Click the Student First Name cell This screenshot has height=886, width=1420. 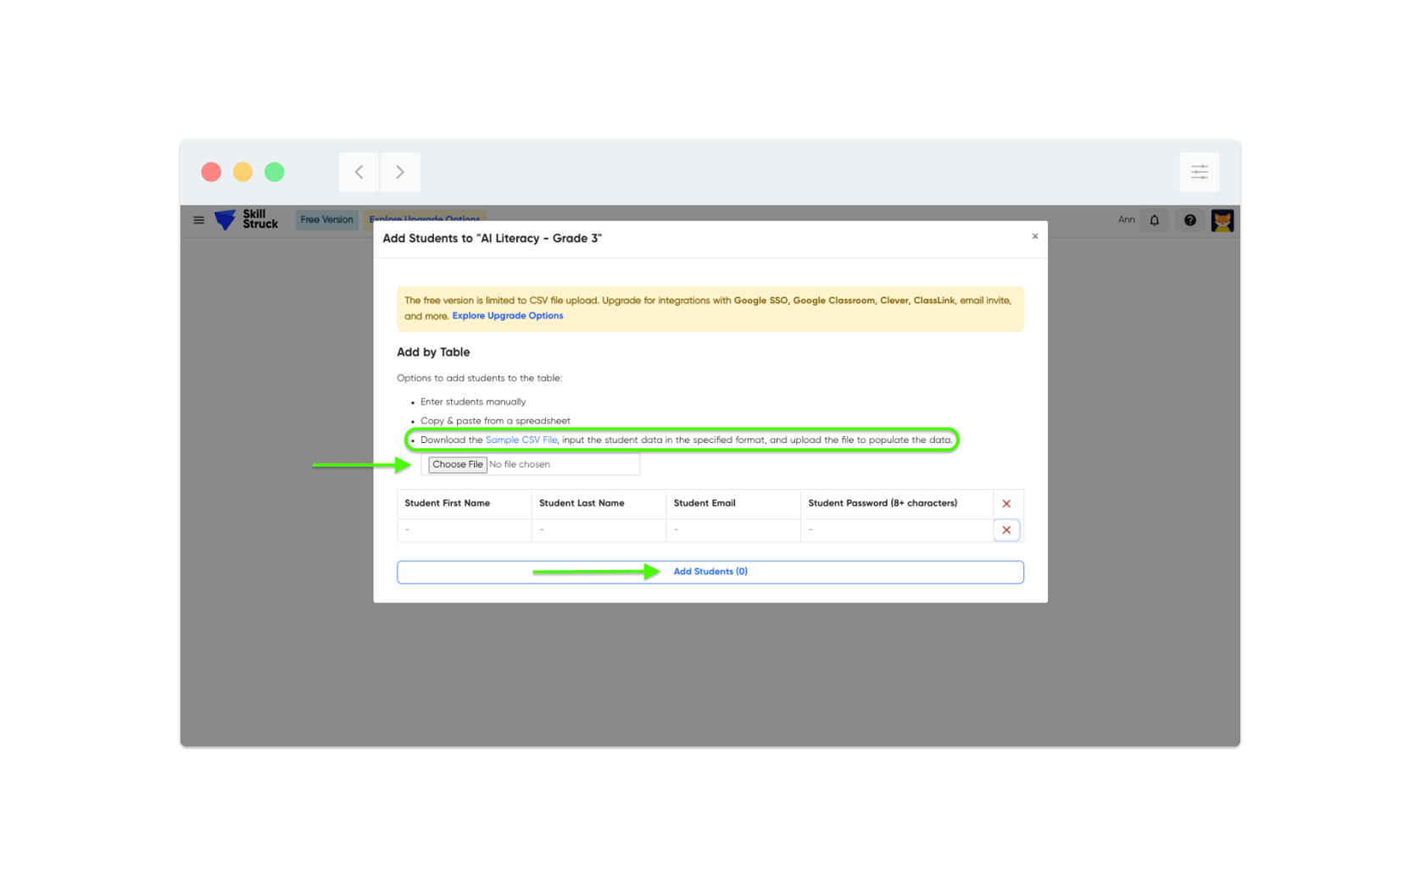pyautogui.click(x=464, y=530)
